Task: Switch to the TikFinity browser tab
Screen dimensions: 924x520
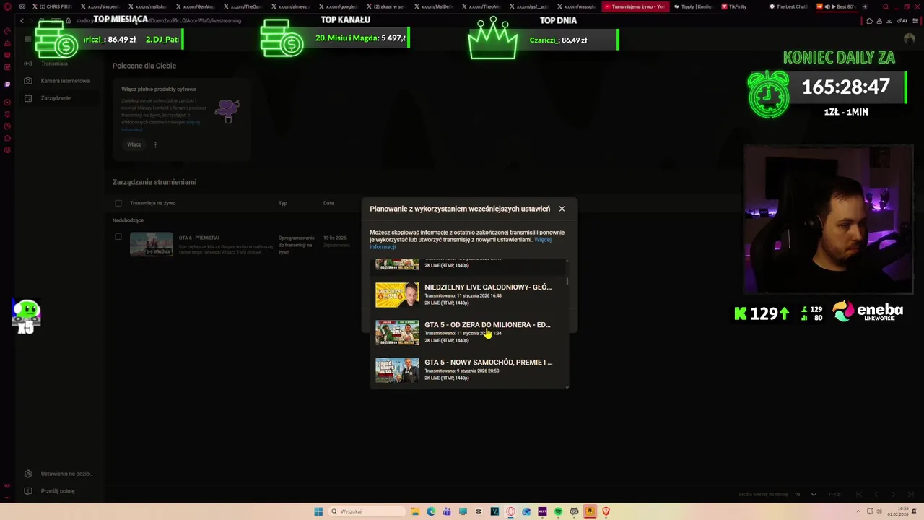Action: point(734,6)
